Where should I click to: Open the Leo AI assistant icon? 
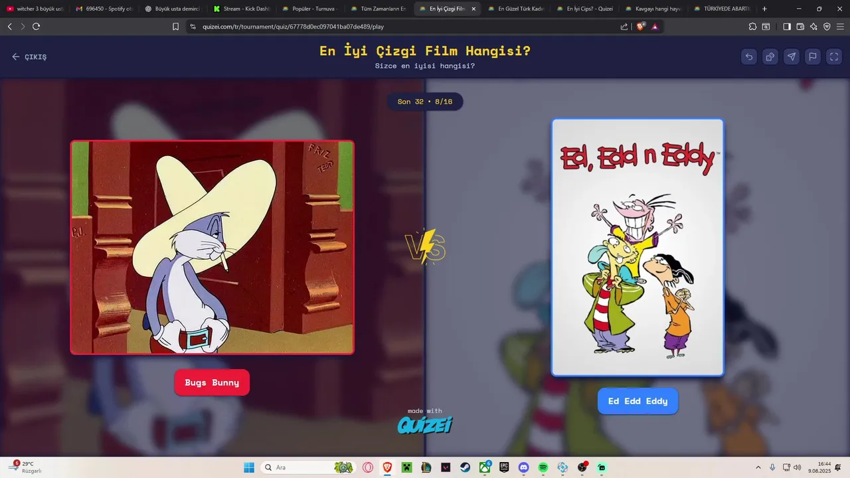[x=813, y=27]
